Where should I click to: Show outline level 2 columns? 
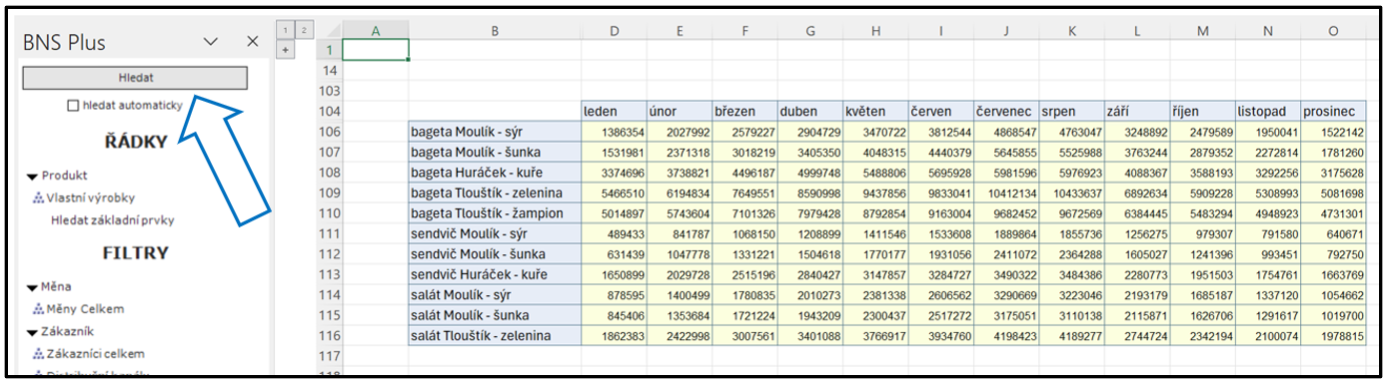[x=304, y=30]
